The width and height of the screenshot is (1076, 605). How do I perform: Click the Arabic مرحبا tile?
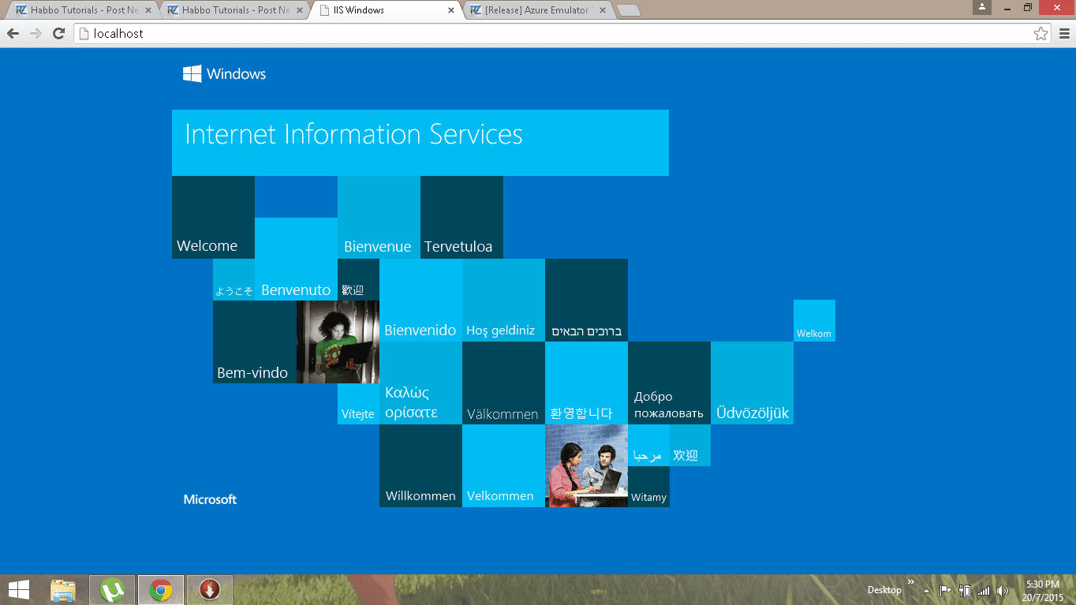pyautogui.click(x=648, y=445)
